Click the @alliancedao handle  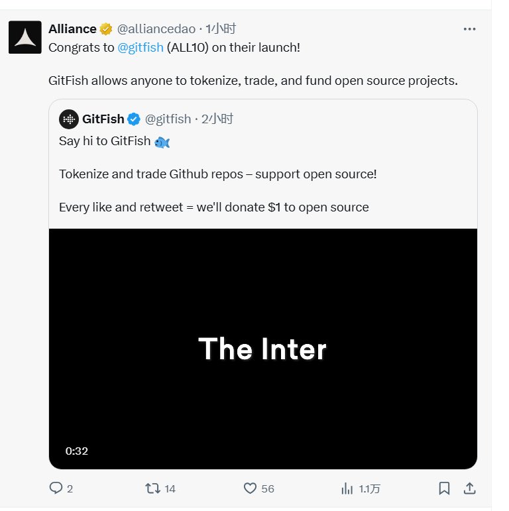156,29
